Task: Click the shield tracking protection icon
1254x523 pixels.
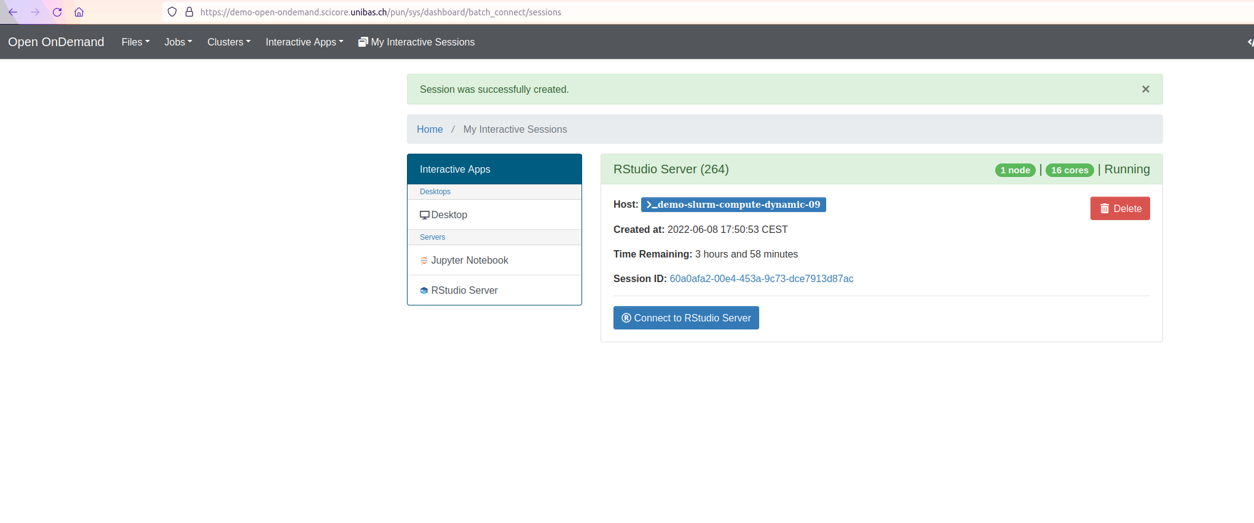Action: 172,12
